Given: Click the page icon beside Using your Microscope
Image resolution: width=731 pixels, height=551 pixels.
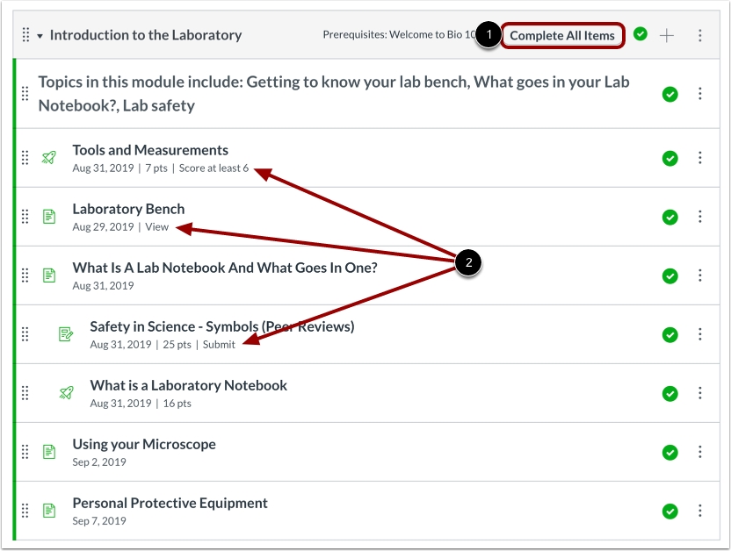Looking at the screenshot, I should (49, 452).
